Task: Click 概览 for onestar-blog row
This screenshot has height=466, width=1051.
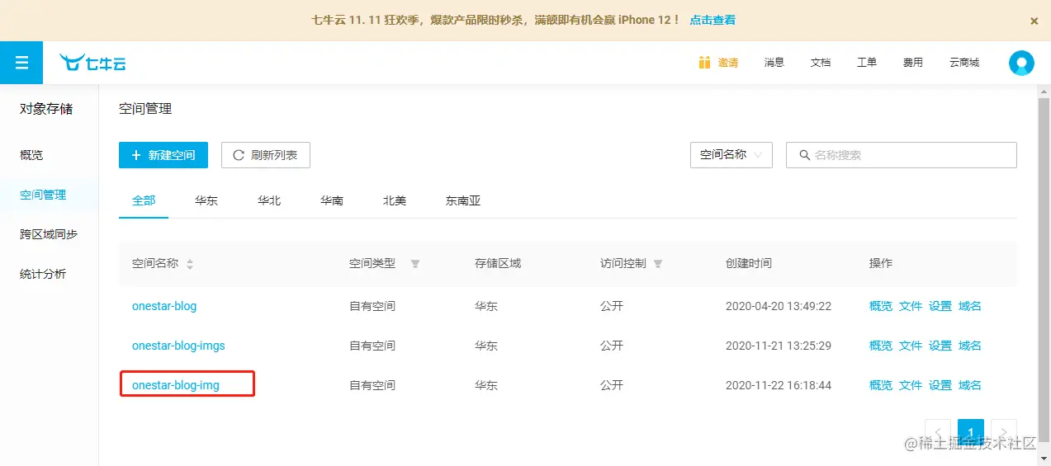Action: pos(881,306)
